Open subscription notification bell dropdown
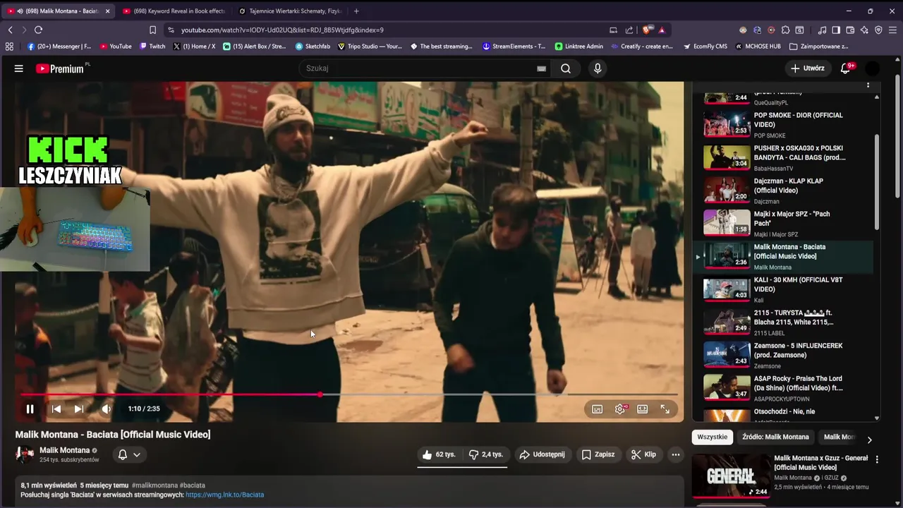This screenshot has width=903, height=508. pos(129,454)
